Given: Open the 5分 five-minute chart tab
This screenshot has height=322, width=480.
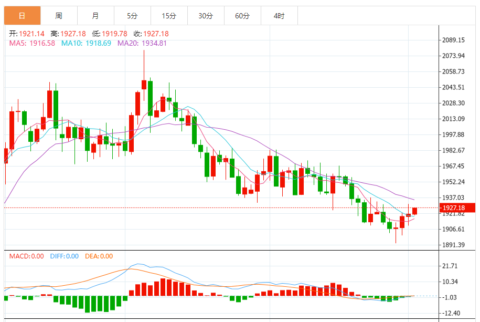Looking at the screenshot, I should pos(133,16).
